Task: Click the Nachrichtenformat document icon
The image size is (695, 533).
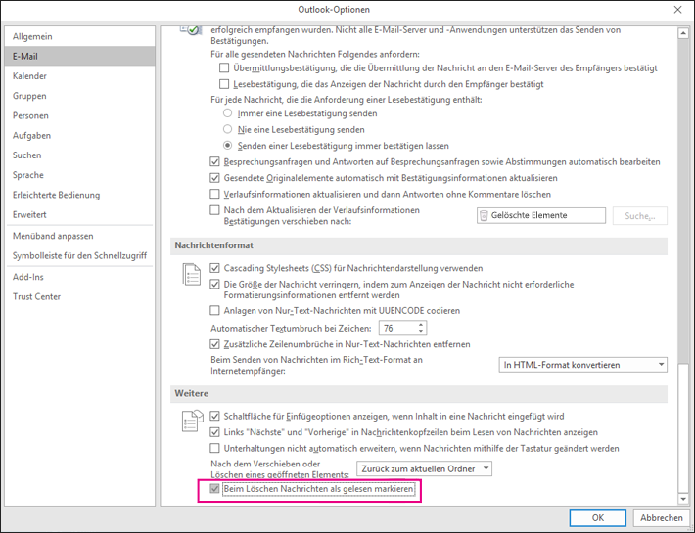Action: click(x=192, y=275)
